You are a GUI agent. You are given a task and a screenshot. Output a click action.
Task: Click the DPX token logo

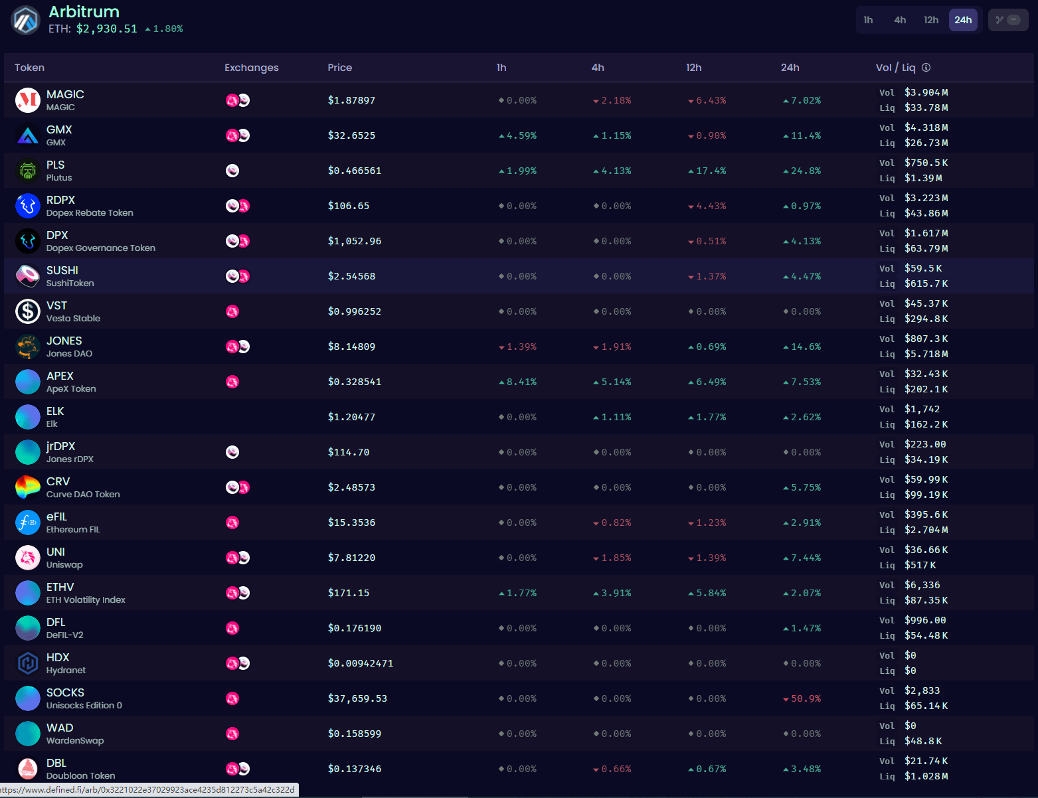pos(28,241)
